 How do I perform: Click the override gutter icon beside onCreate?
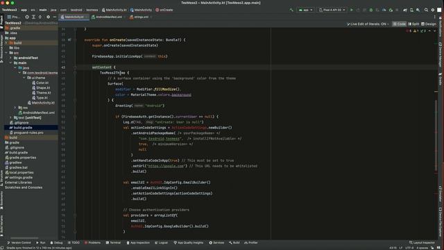(69, 40)
